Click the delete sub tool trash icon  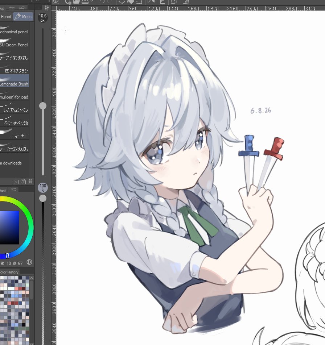[30, 182]
